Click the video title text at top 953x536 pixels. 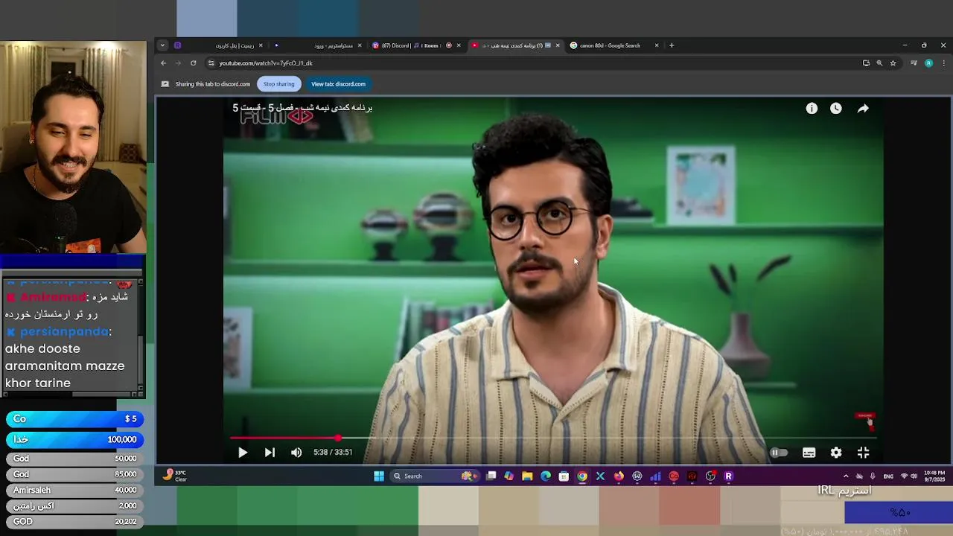pos(302,107)
